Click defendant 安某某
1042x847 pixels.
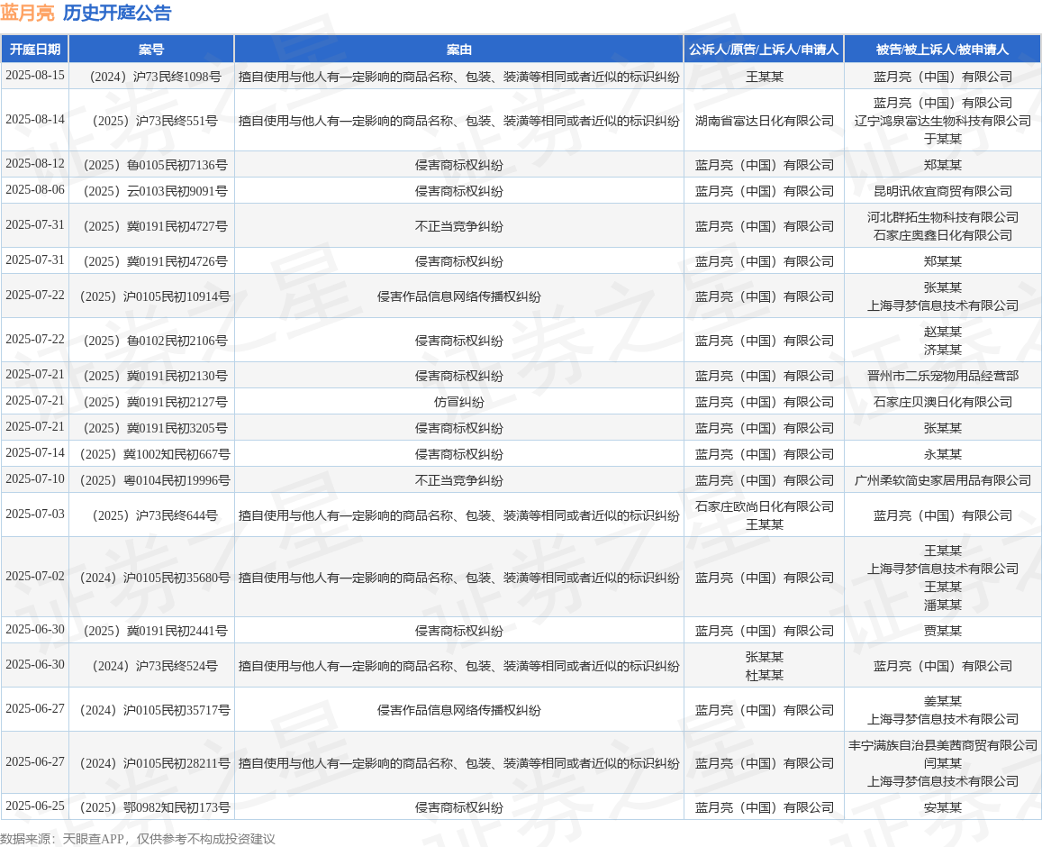[942, 807]
